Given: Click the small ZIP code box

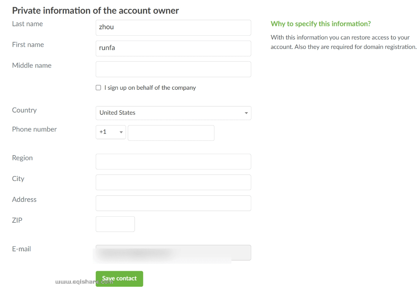Looking at the screenshot, I should pos(115,224).
